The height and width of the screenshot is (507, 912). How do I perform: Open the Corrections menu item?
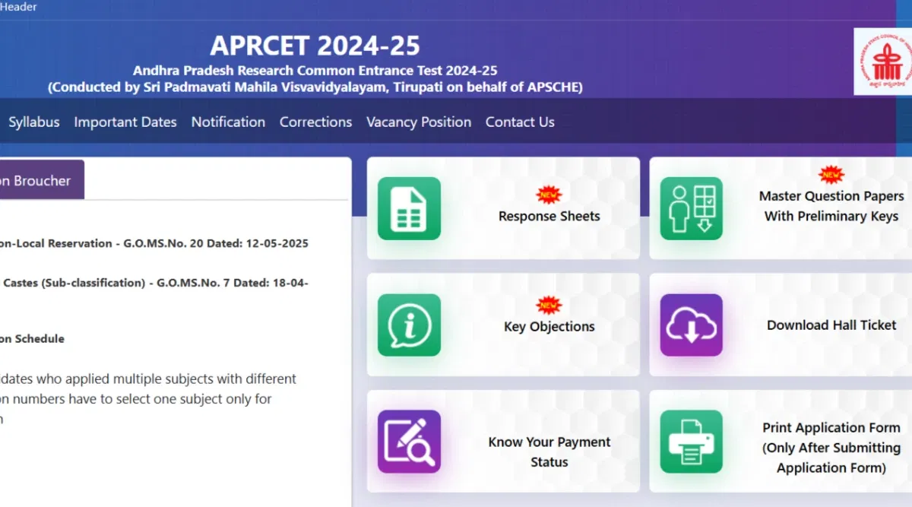point(315,122)
